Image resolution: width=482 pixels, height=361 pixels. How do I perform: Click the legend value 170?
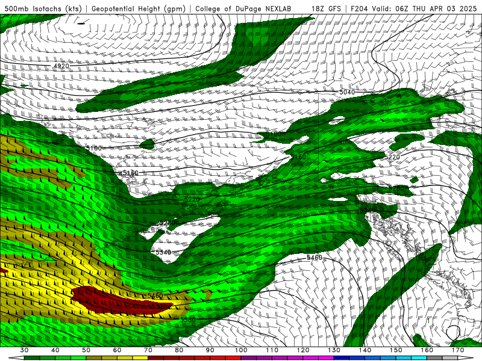[x=458, y=350]
